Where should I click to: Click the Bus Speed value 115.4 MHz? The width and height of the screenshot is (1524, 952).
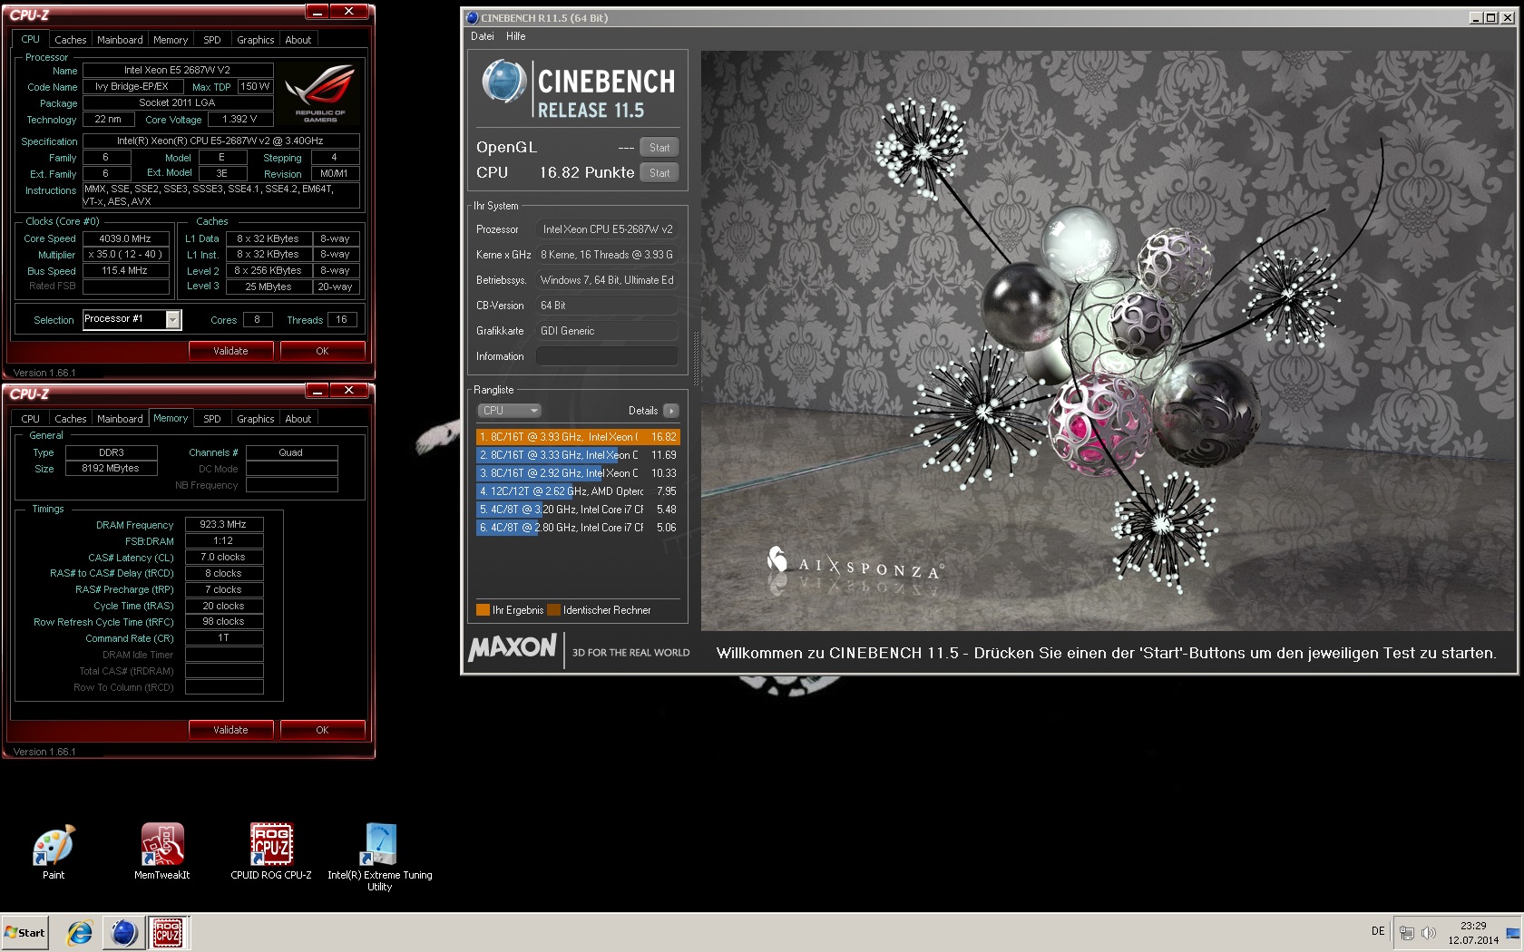pyautogui.click(x=126, y=270)
